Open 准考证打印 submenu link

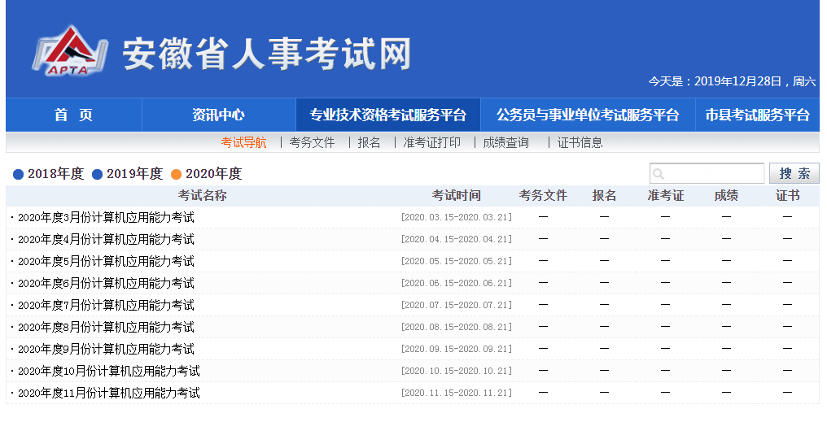431,142
